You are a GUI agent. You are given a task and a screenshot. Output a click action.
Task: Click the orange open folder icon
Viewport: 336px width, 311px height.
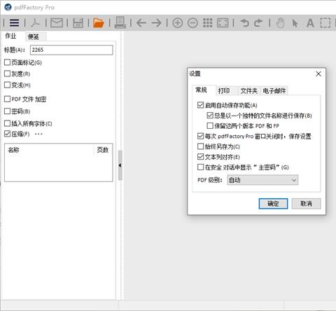[x=99, y=23]
